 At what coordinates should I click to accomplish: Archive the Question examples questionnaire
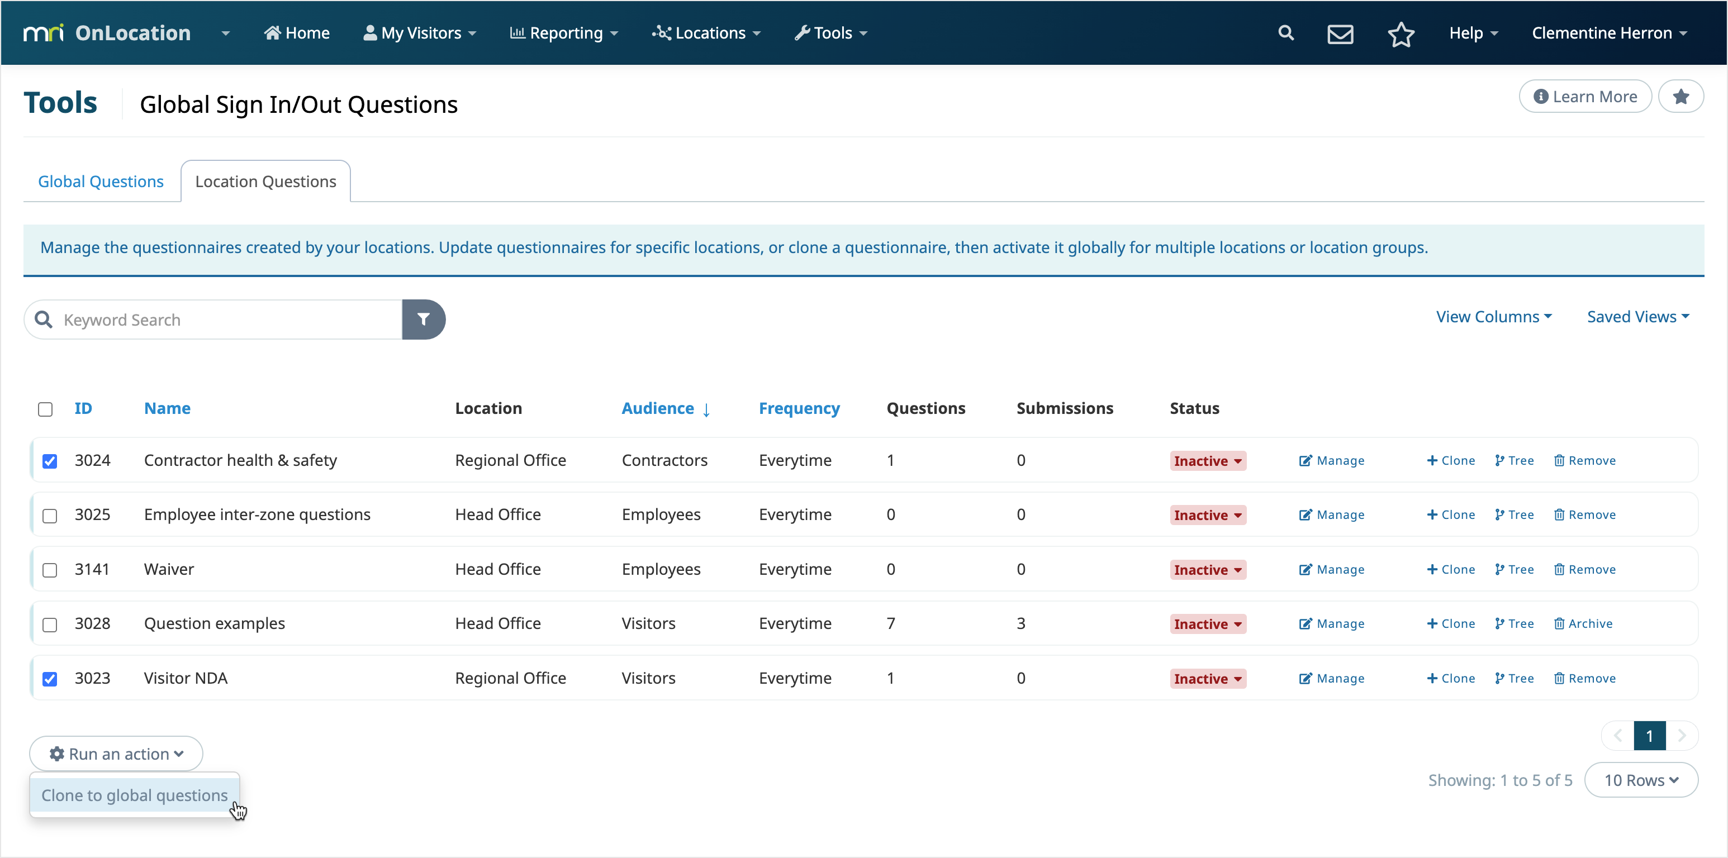[1583, 624]
